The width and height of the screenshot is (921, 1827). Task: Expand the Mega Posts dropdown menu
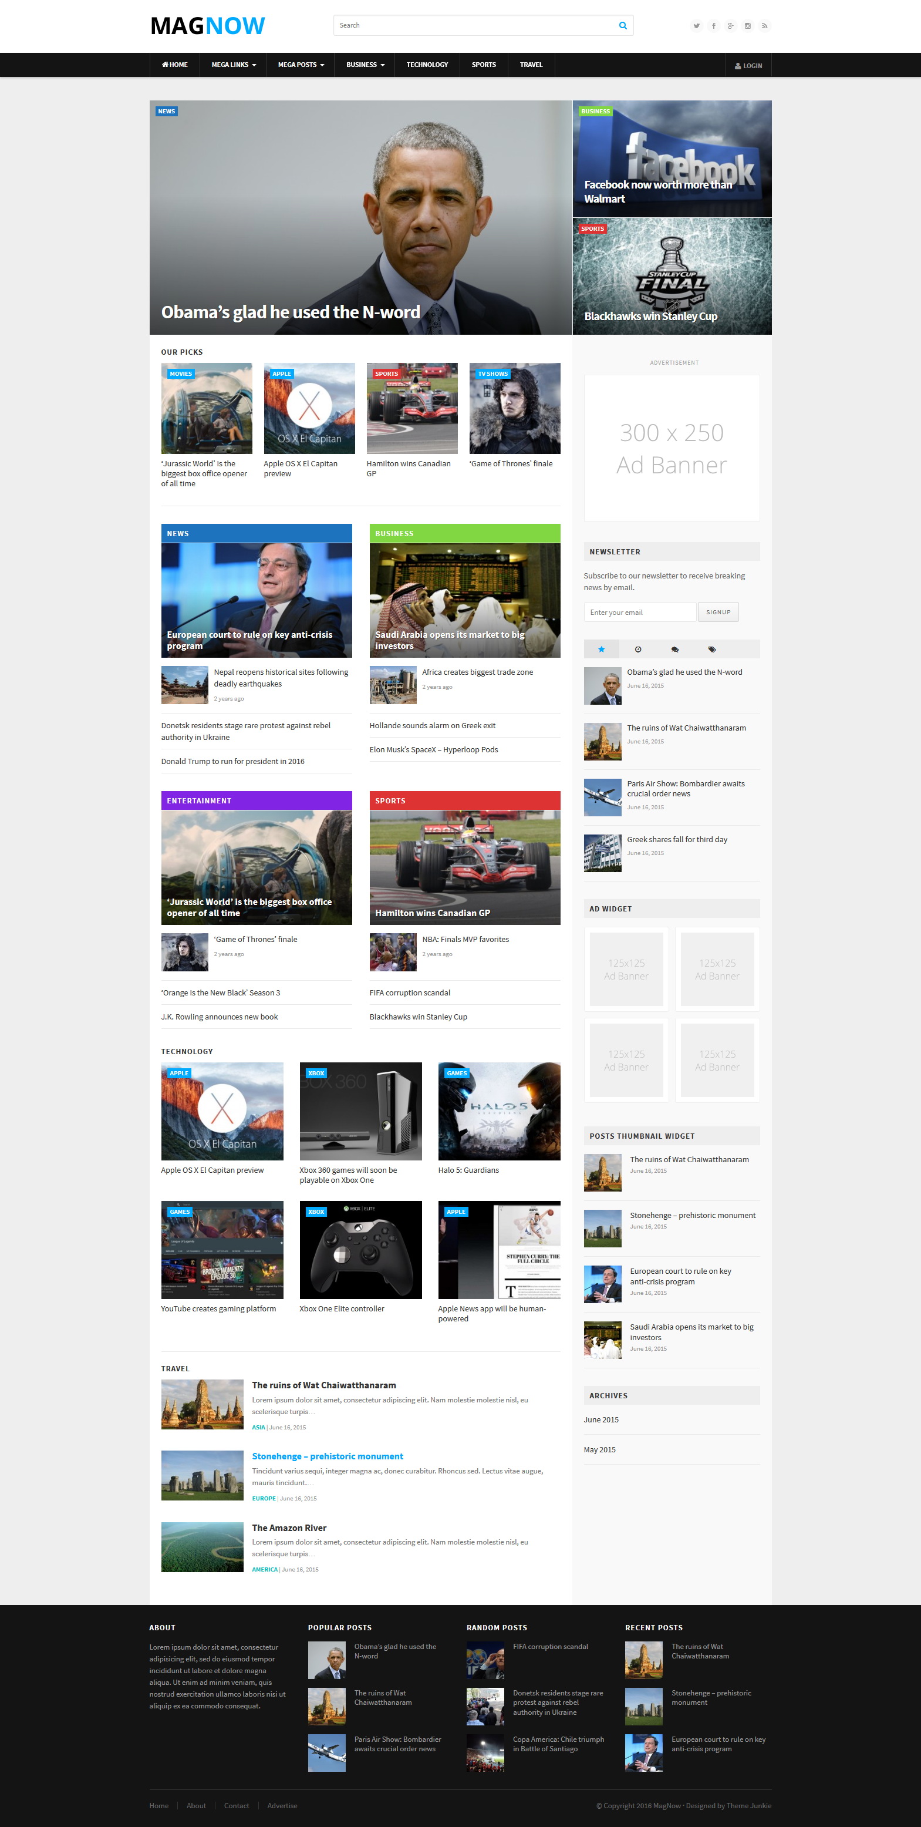[x=301, y=65]
